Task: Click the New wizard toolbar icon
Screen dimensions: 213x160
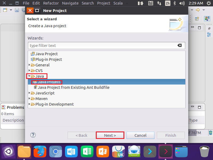Action: pos(5,10)
